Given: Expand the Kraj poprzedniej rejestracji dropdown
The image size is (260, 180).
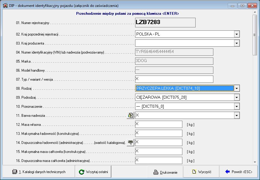Looking at the screenshot, I should [237, 34].
